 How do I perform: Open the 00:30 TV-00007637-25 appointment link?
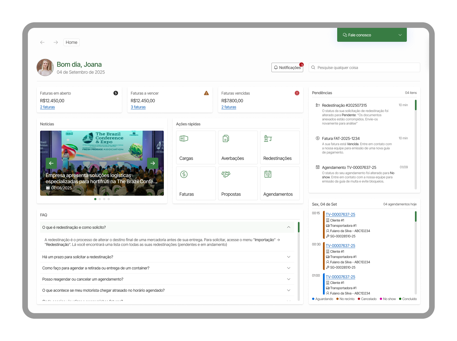coord(341,246)
